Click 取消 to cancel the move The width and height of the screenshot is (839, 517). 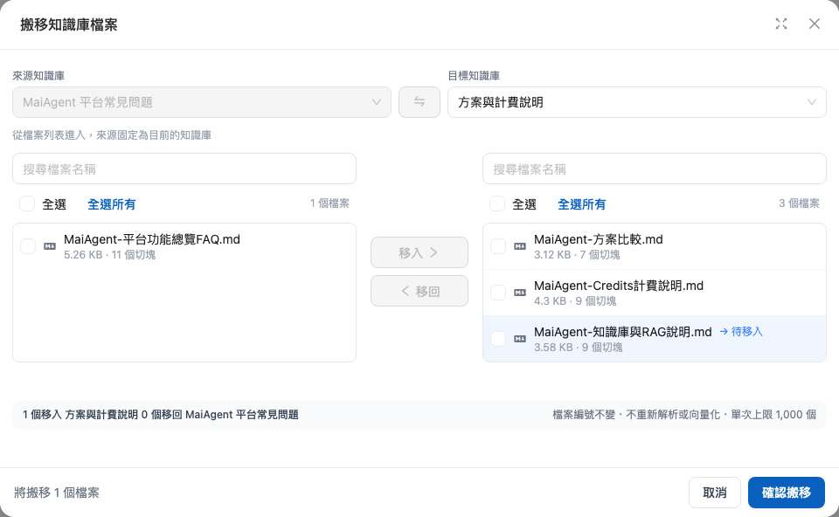pos(715,493)
